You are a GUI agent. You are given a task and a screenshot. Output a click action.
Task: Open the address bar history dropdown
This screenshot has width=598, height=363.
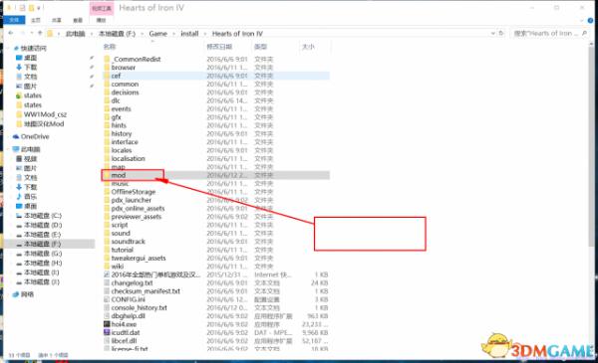tap(492, 34)
